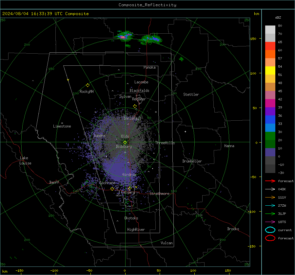Click the Sundre label

click(99, 135)
